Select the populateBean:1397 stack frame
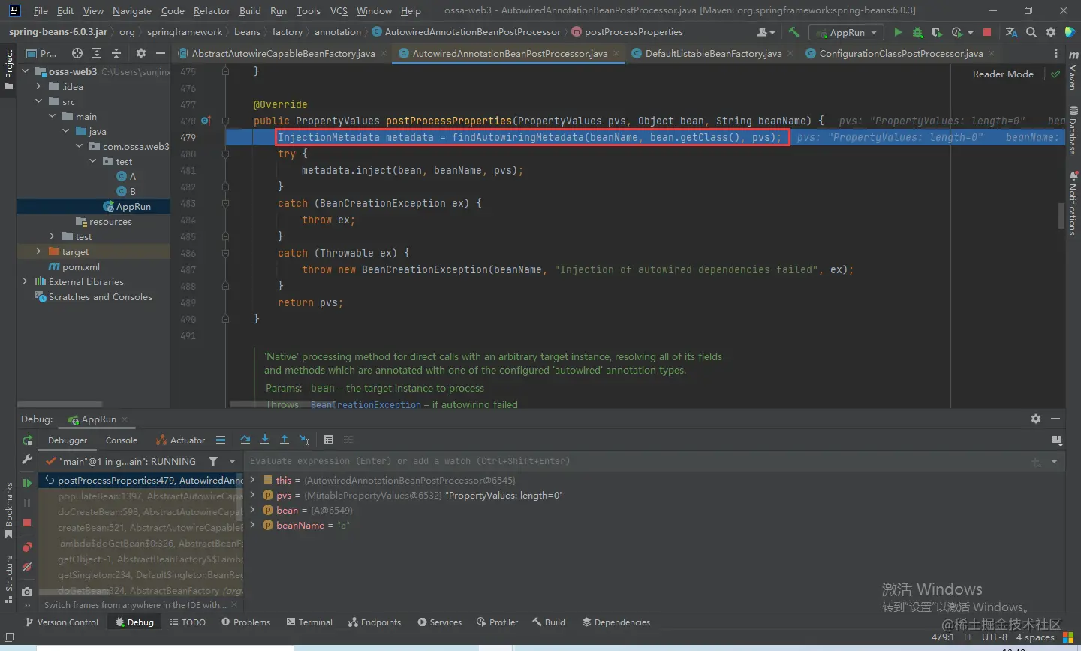The image size is (1081, 651). click(143, 496)
